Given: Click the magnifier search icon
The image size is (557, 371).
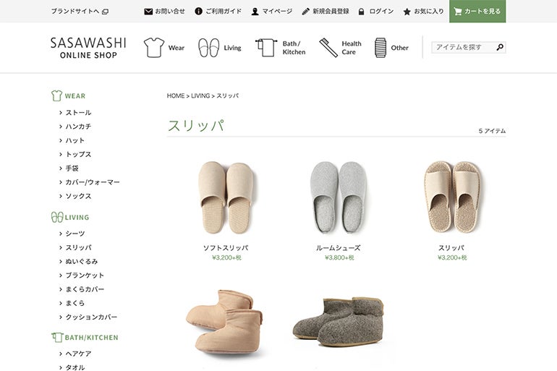Looking at the screenshot, I should coord(500,47).
